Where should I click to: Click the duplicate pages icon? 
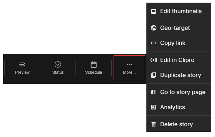coord(153,75)
